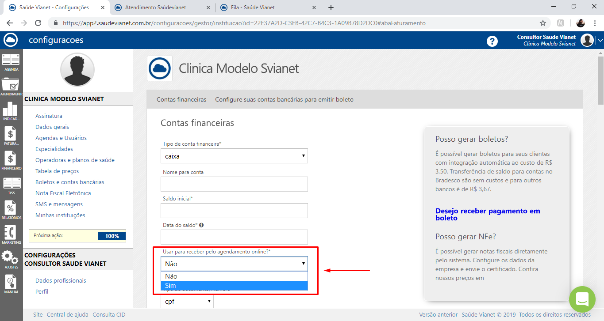Image resolution: width=604 pixels, height=321 pixels.
Task: Choose the Não option in the list
Action: [234, 276]
